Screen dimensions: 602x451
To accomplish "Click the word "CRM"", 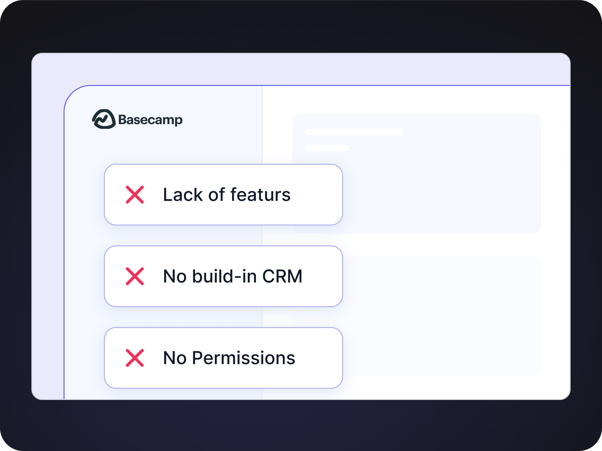I will point(282,276).
